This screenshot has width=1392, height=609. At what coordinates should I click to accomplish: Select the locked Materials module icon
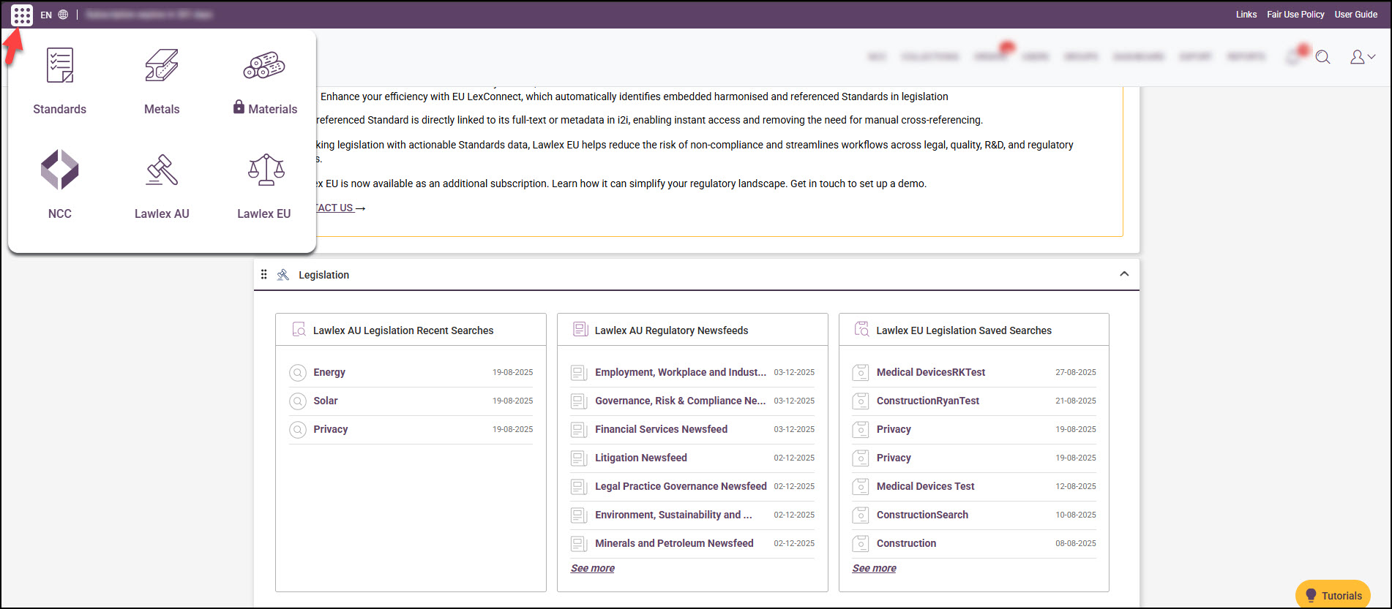coord(264,66)
